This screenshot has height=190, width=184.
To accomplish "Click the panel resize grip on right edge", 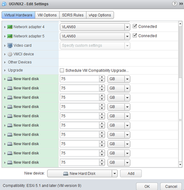I will point(180,120).
